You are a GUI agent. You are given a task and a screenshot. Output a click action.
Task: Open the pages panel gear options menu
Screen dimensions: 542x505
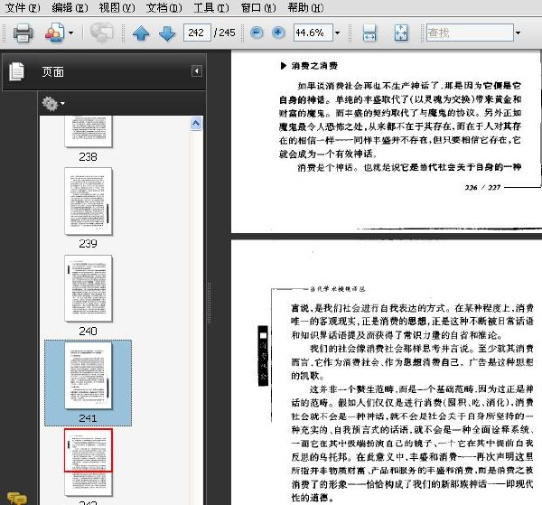coord(53,103)
